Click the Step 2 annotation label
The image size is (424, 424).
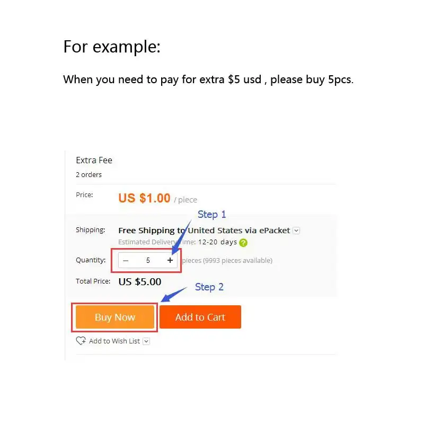click(209, 287)
